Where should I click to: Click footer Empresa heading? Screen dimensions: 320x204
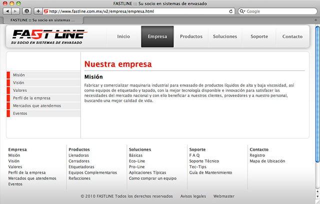[x=17, y=149]
